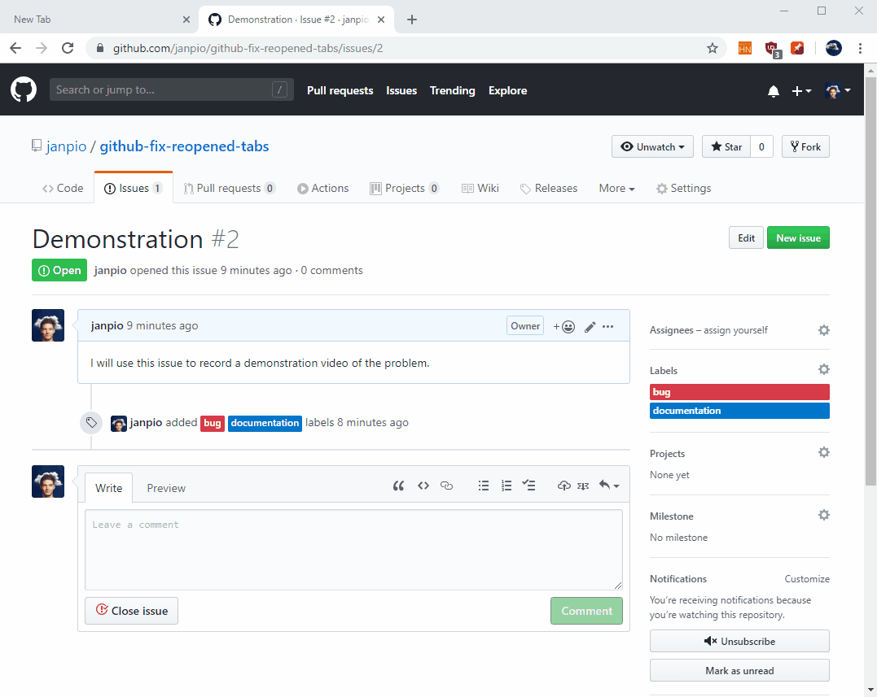
Task: Insert a numbered list in the comment
Action: [506, 485]
